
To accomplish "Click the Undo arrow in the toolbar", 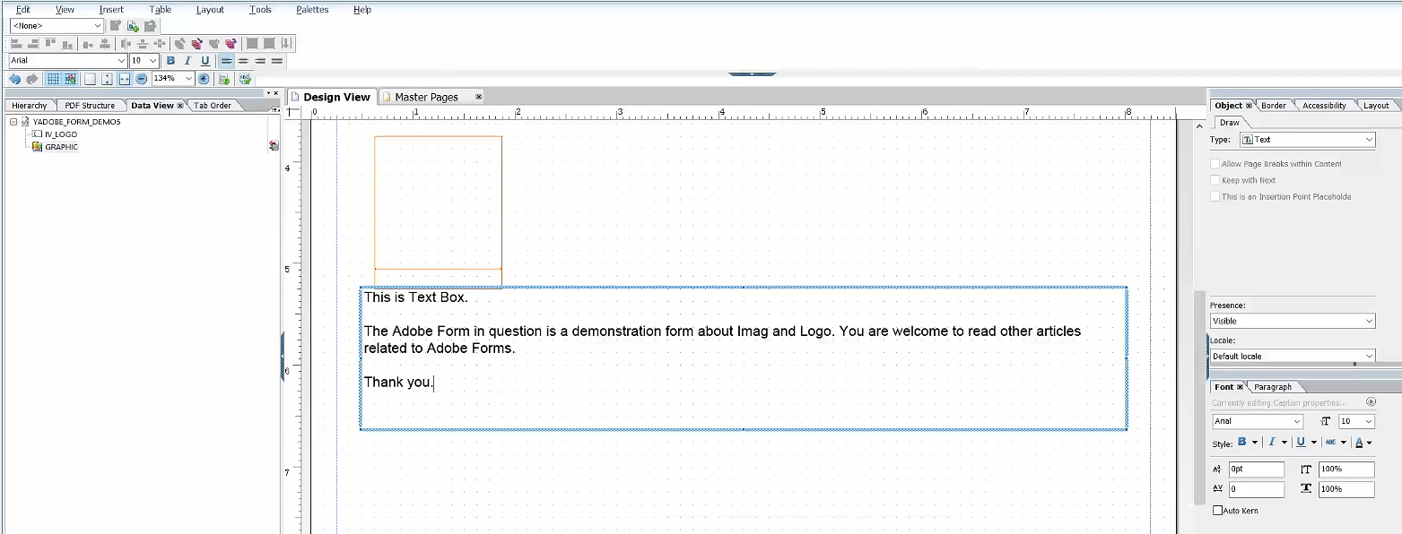I will [x=14, y=79].
